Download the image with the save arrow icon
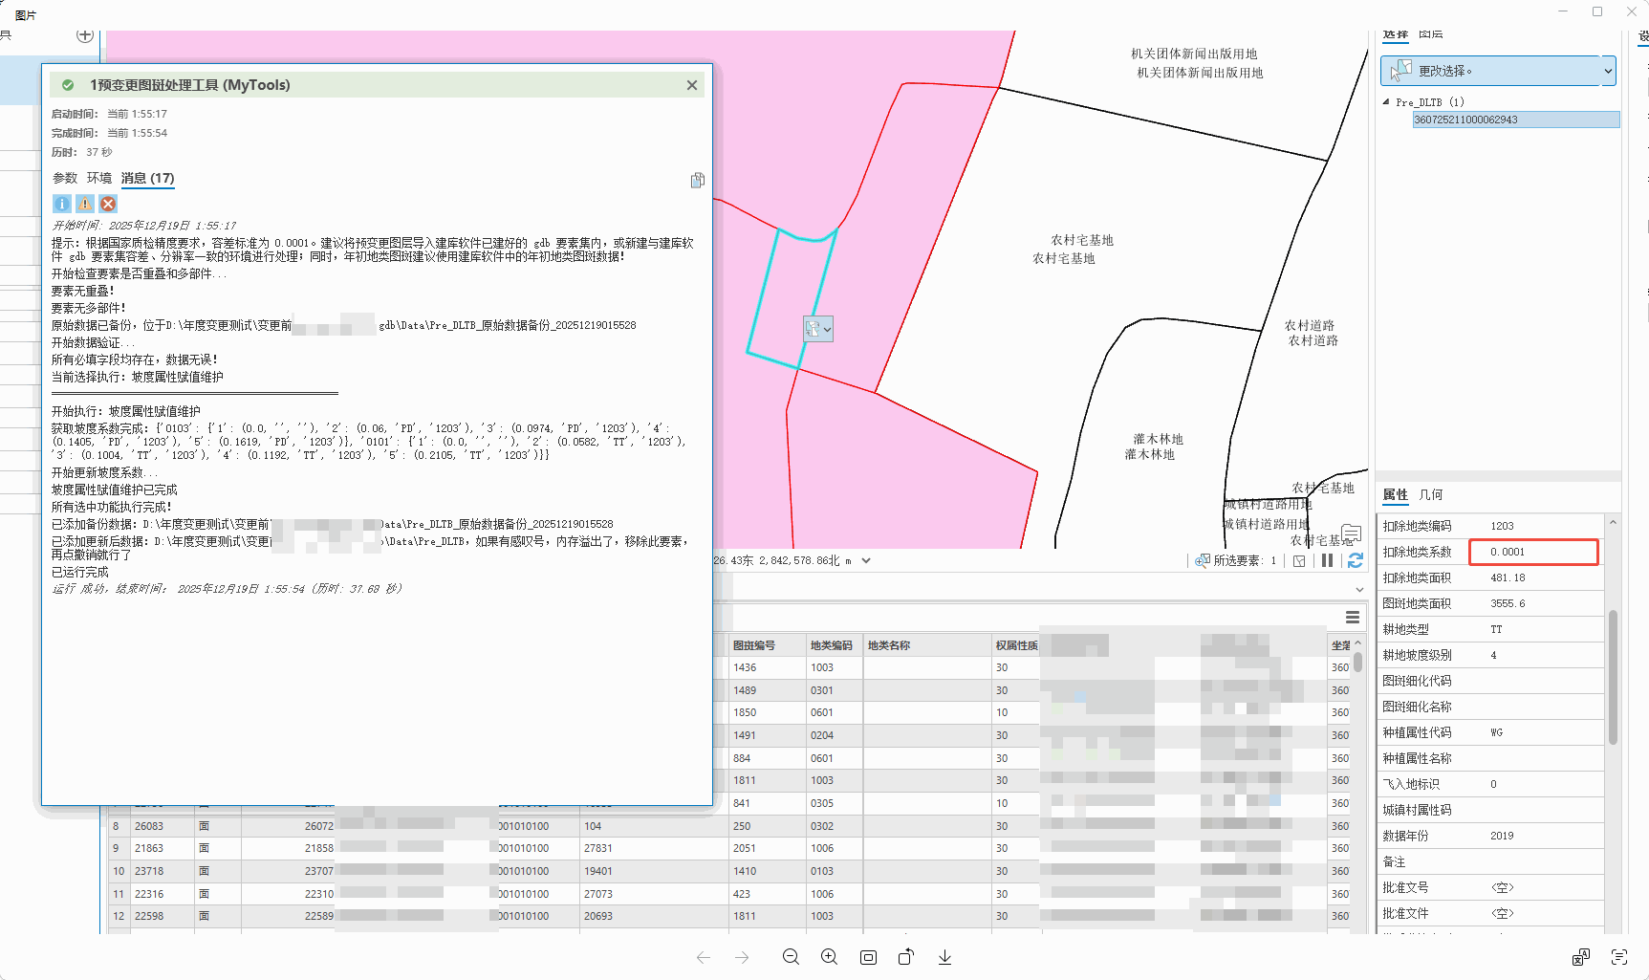The height and width of the screenshot is (980, 1649). pyautogui.click(x=944, y=957)
